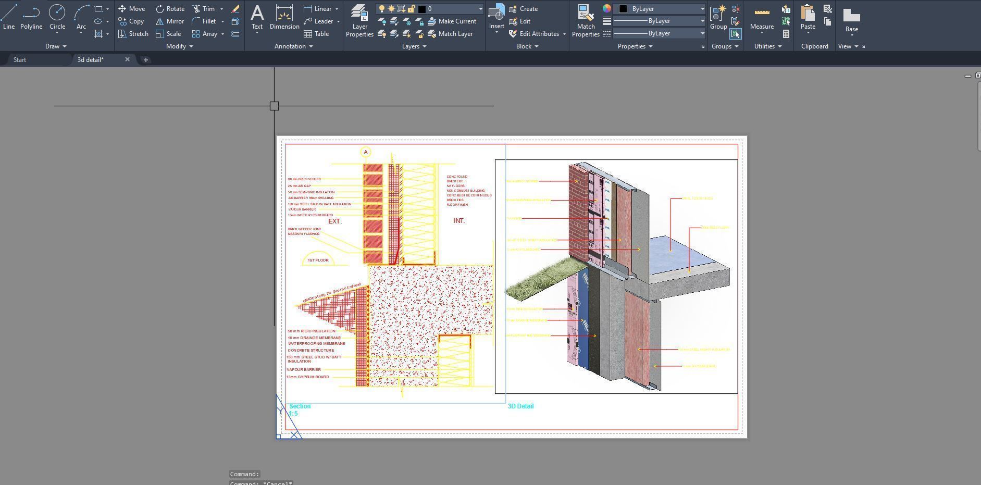The width and height of the screenshot is (981, 485).
Task: Expand the Properties panel
Action: pyautogui.click(x=635, y=46)
